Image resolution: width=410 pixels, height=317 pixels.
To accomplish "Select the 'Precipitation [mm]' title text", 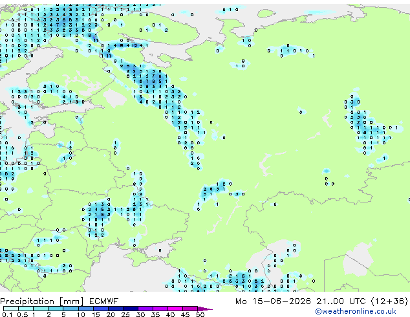I will [x=42, y=301].
